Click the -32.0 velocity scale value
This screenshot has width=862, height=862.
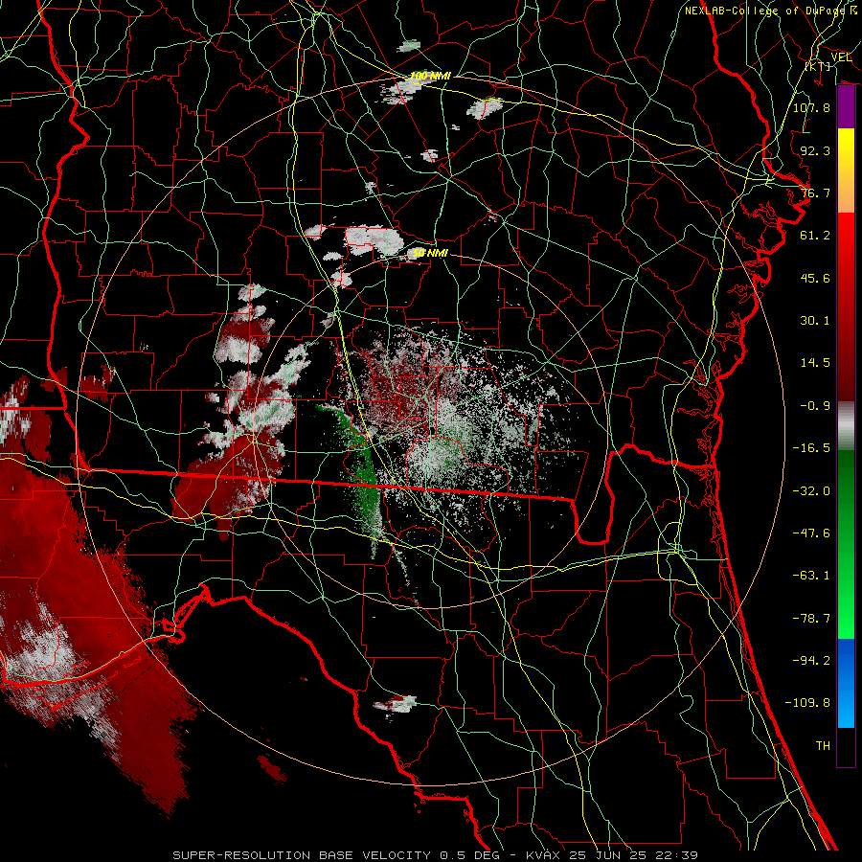click(811, 491)
